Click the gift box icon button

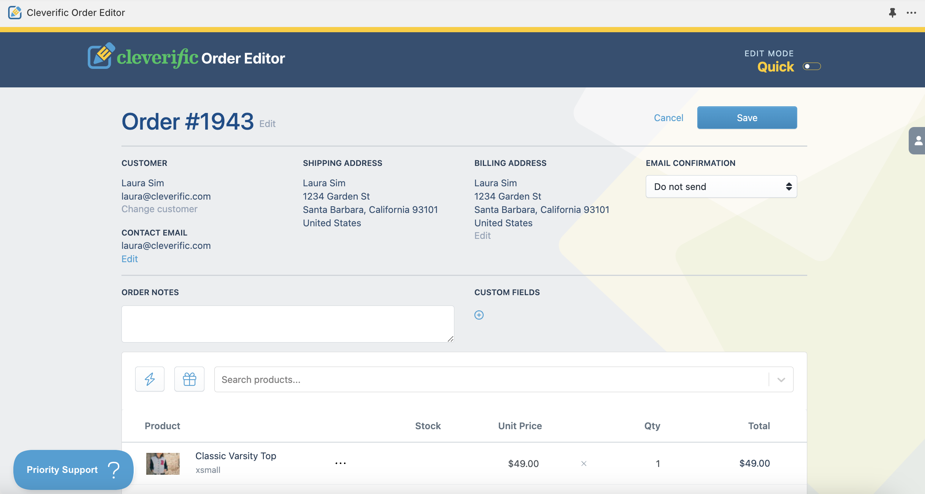189,379
